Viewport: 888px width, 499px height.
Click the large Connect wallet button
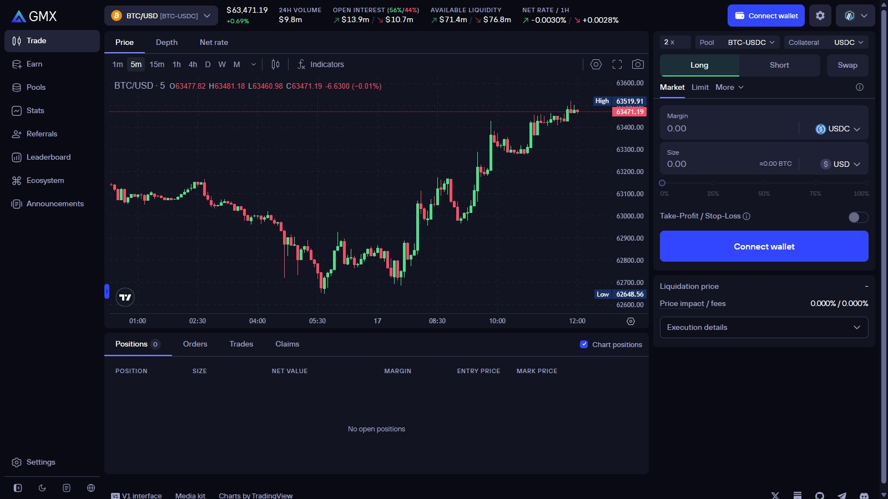(764, 246)
